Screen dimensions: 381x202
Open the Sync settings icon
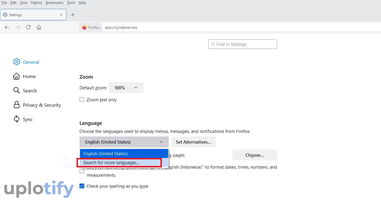coord(17,119)
